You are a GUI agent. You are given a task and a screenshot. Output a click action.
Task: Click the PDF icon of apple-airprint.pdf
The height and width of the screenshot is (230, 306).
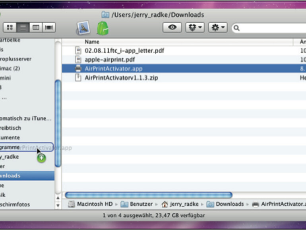tap(78, 59)
